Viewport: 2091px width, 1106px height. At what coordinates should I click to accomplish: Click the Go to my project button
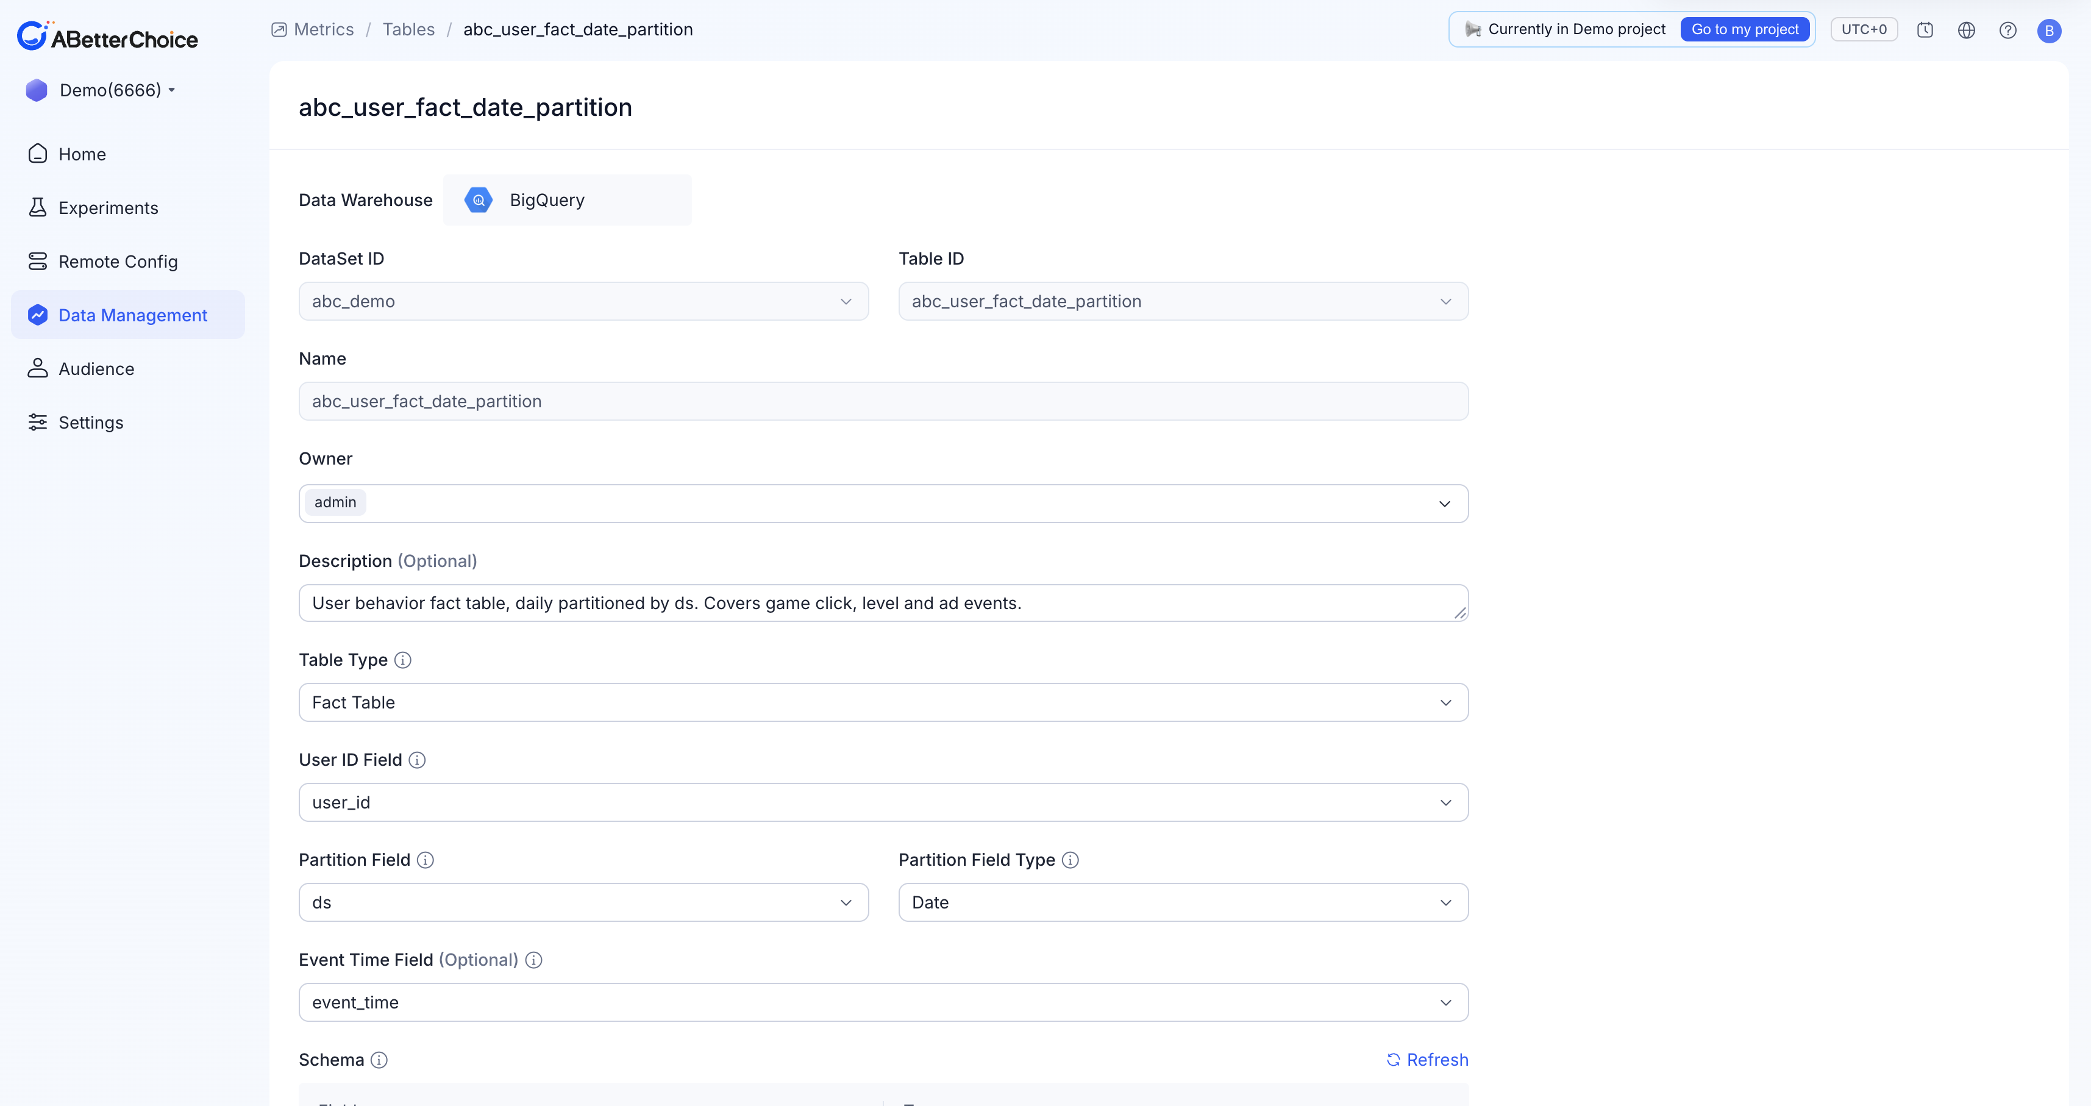pyautogui.click(x=1744, y=29)
